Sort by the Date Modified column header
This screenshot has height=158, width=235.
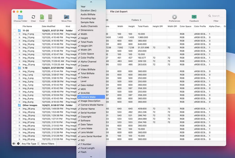click(48, 26)
